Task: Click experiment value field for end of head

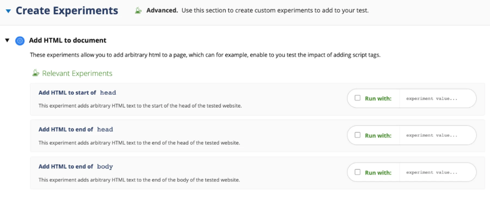Action: pos(437,135)
